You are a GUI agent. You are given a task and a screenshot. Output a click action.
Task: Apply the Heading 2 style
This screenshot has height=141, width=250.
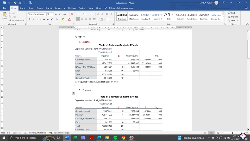click(x=157, y=16)
